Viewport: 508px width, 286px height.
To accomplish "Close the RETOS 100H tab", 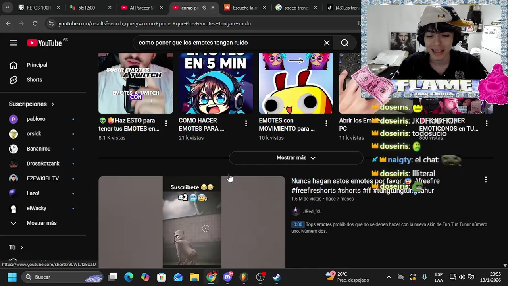I will pyautogui.click(x=58, y=8).
